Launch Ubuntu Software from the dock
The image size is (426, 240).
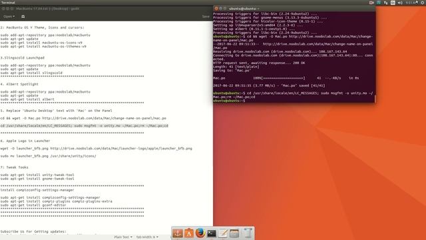click(x=189, y=233)
